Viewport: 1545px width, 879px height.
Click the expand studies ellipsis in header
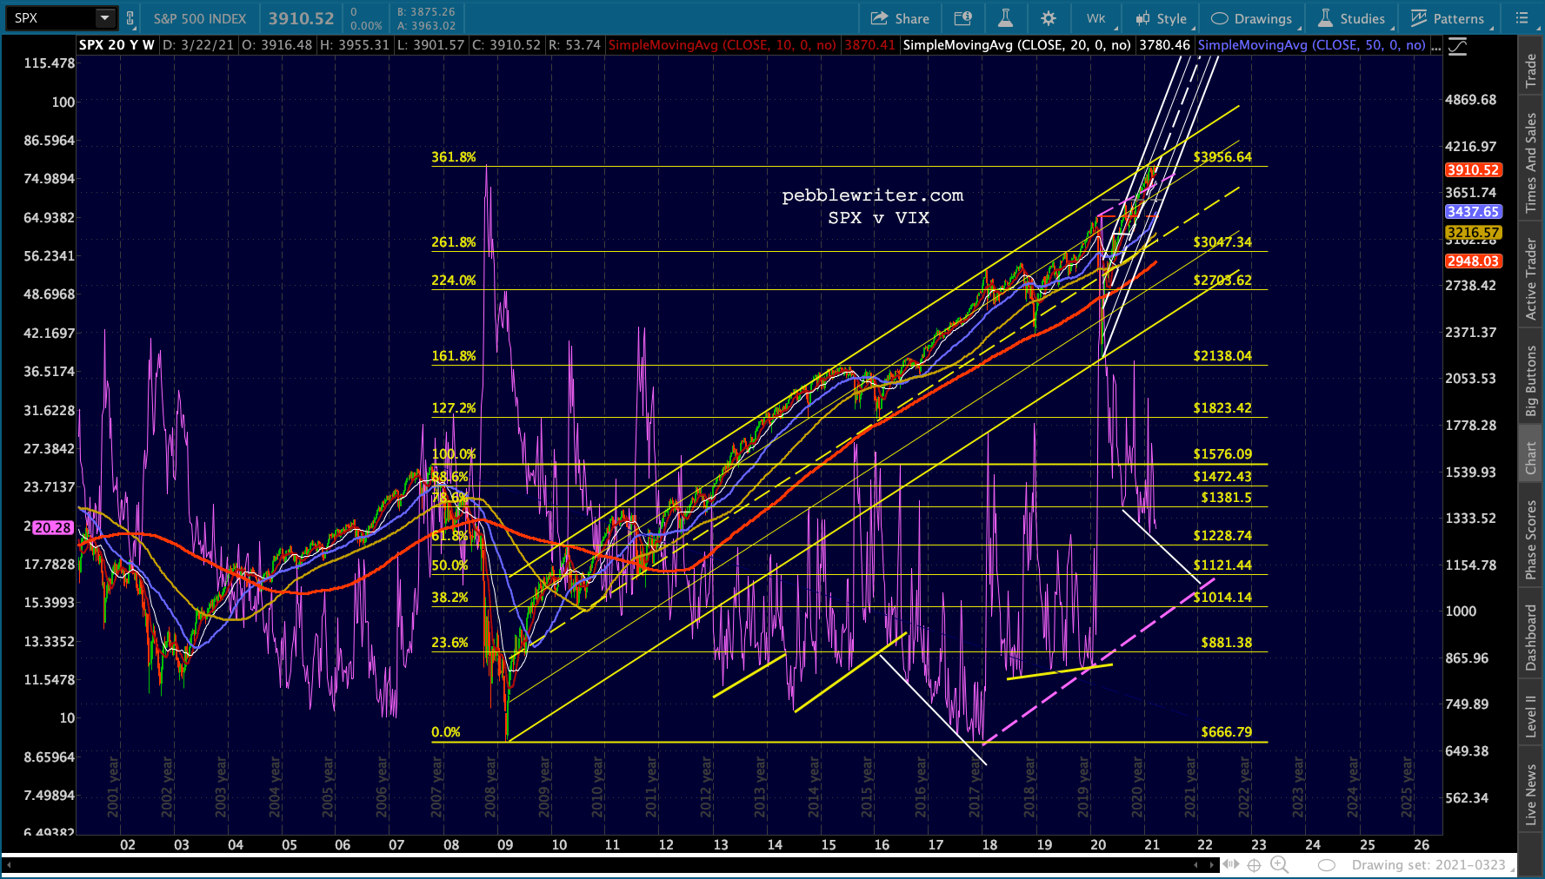click(1435, 45)
